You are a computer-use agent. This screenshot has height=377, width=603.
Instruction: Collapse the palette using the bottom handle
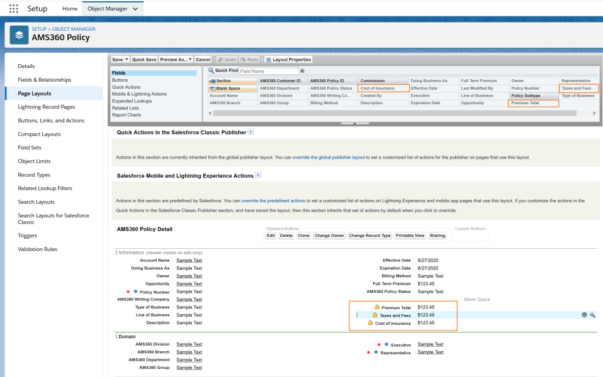pos(355,123)
